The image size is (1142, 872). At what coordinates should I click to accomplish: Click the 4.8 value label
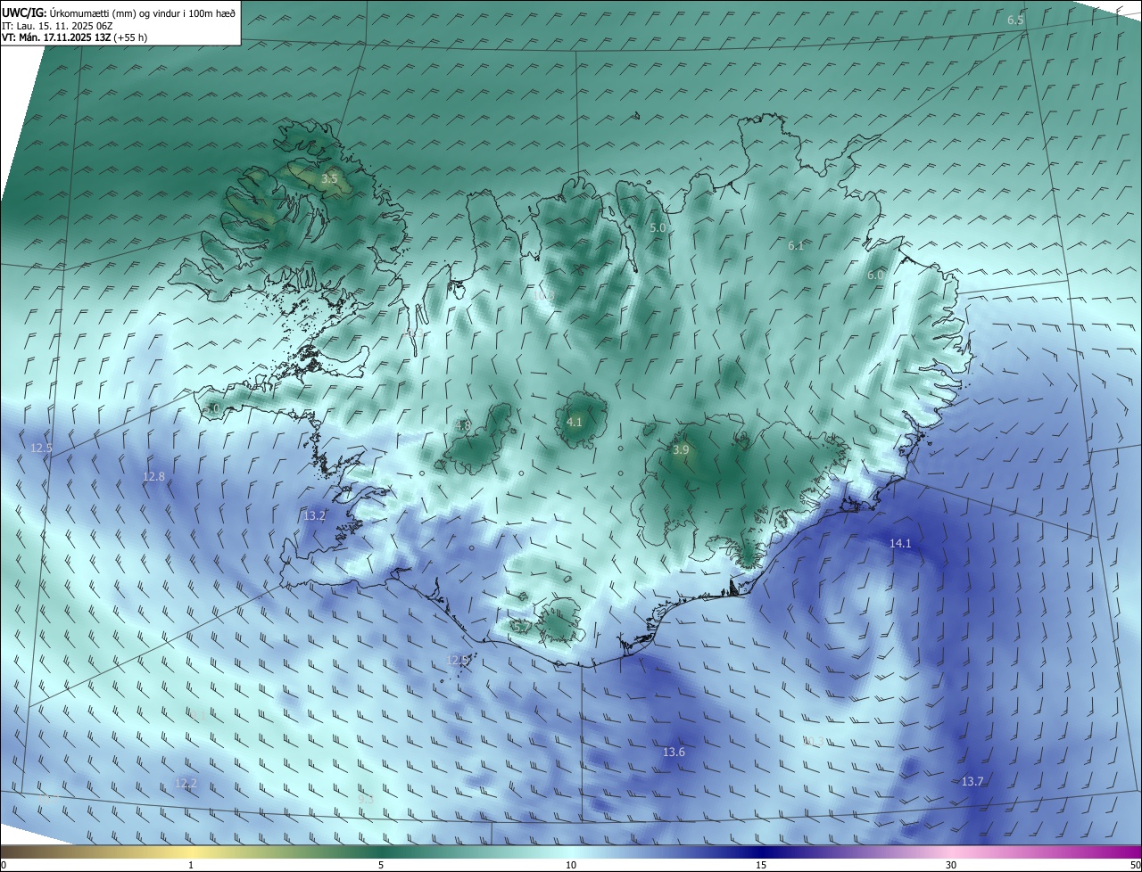point(463,425)
